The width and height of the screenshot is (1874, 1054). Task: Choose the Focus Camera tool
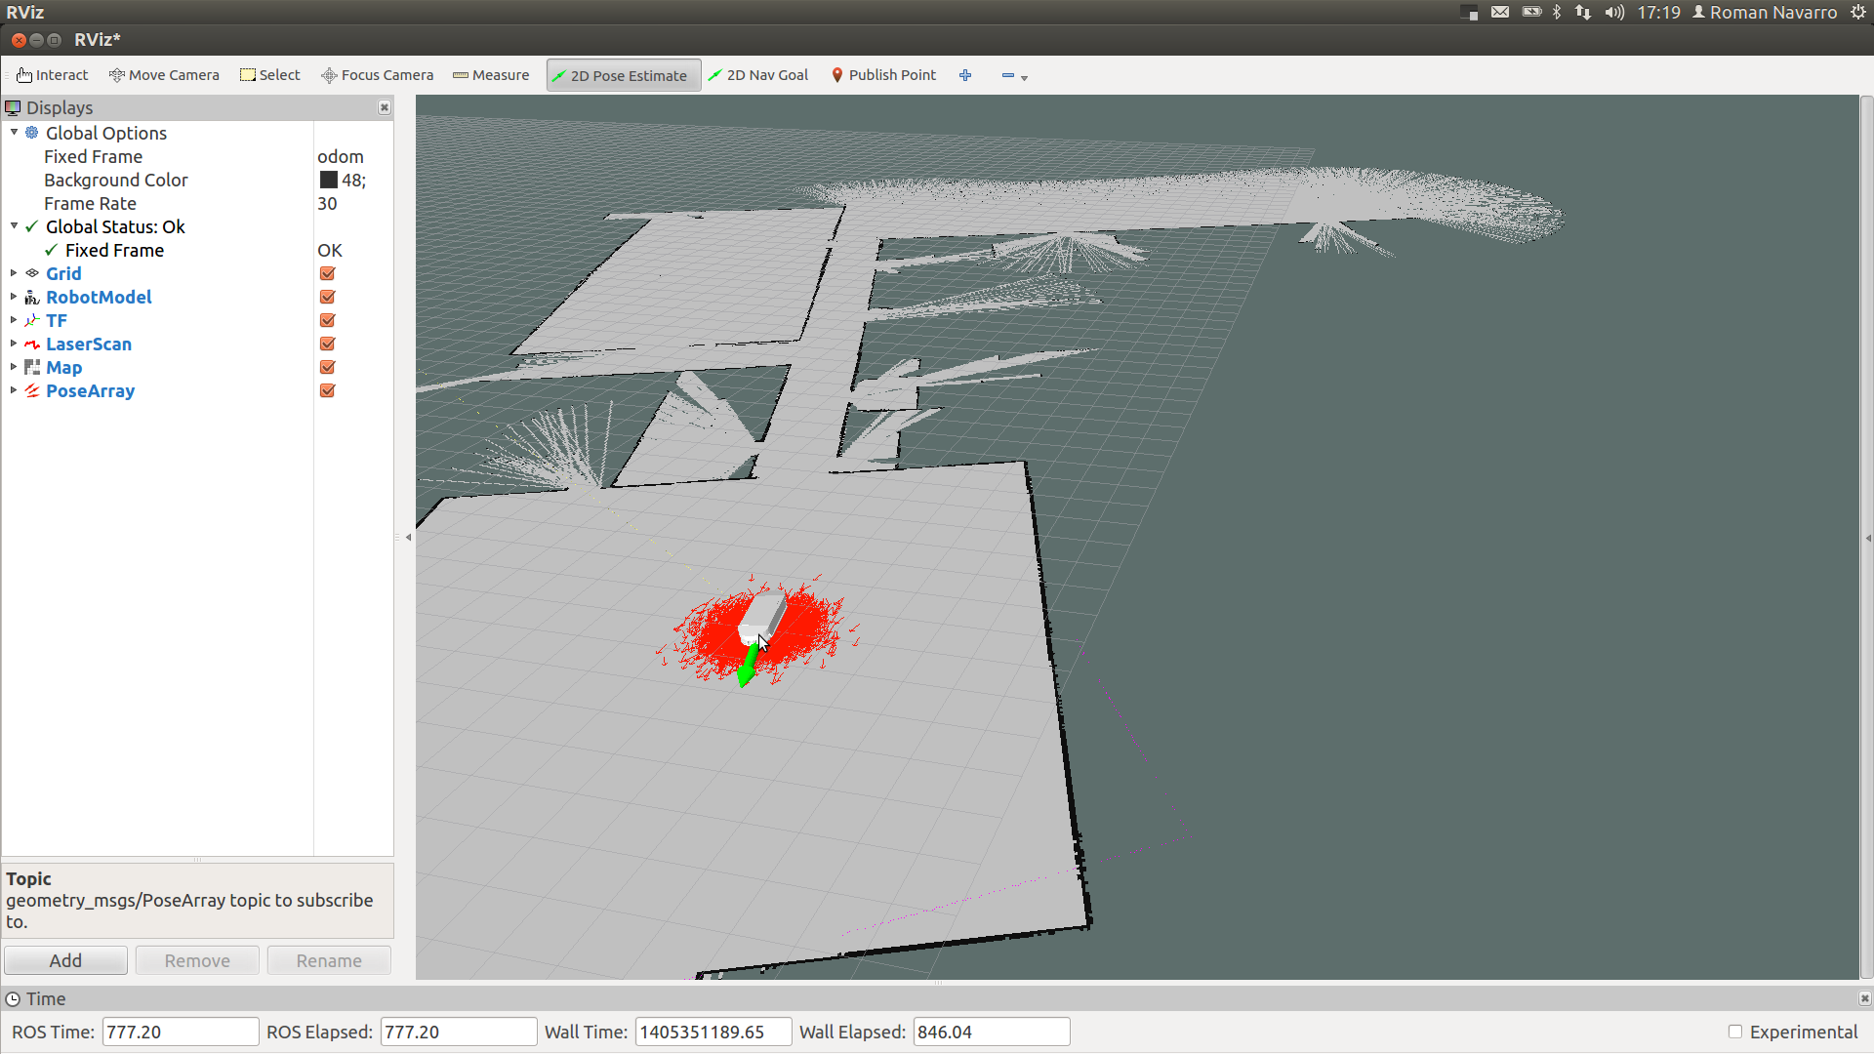[x=377, y=75]
